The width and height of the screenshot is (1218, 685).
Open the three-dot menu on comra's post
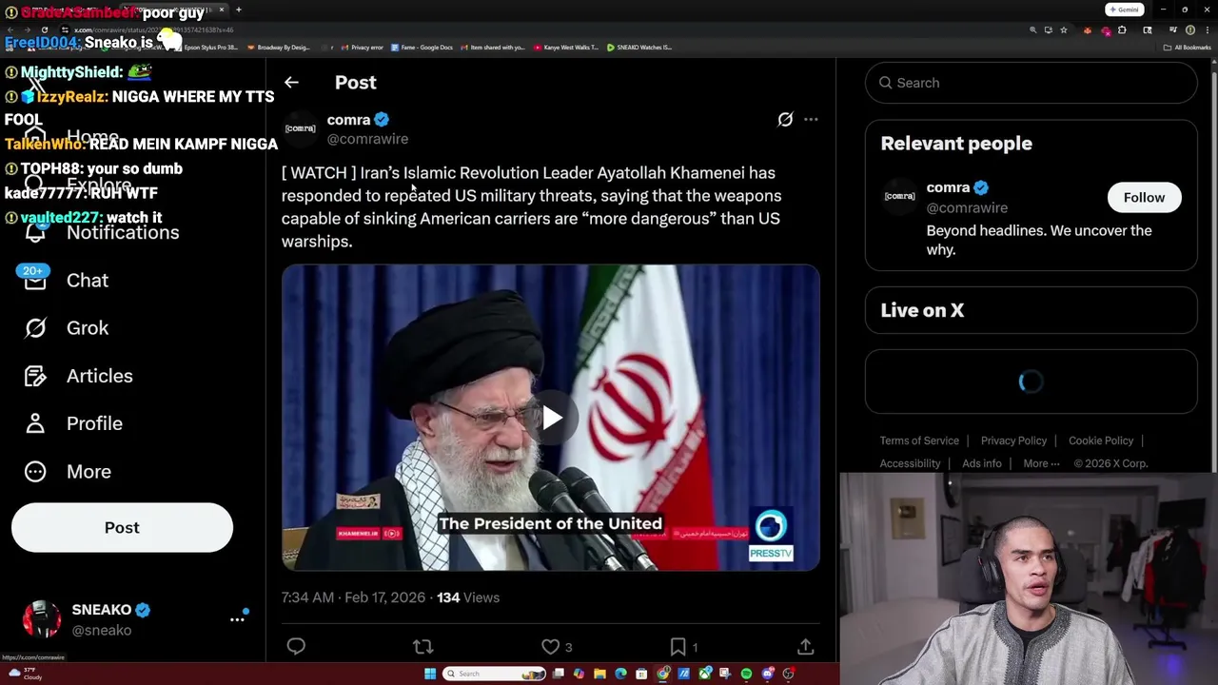pyautogui.click(x=811, y=119)
